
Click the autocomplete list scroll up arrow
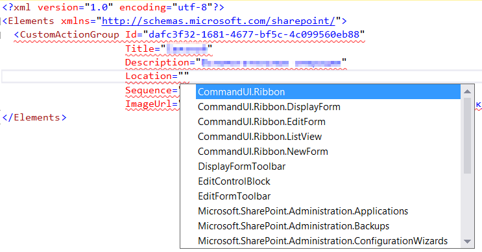[467, 91]
